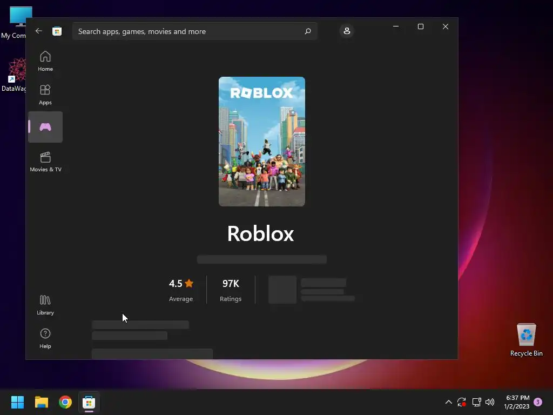Image resolution: width=553 pixels, height=415 pixels.
Task: Switch to the Apps section
Action: [45, 95]
